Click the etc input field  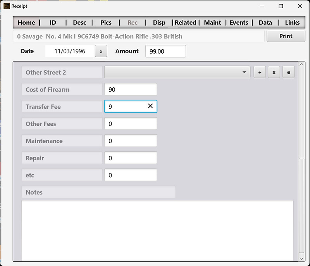(x=131, y=175)
